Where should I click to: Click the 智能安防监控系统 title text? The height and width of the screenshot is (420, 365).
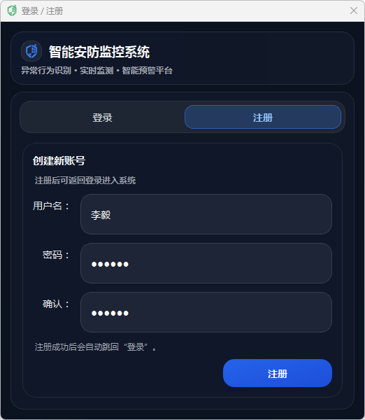click(99, 52)
